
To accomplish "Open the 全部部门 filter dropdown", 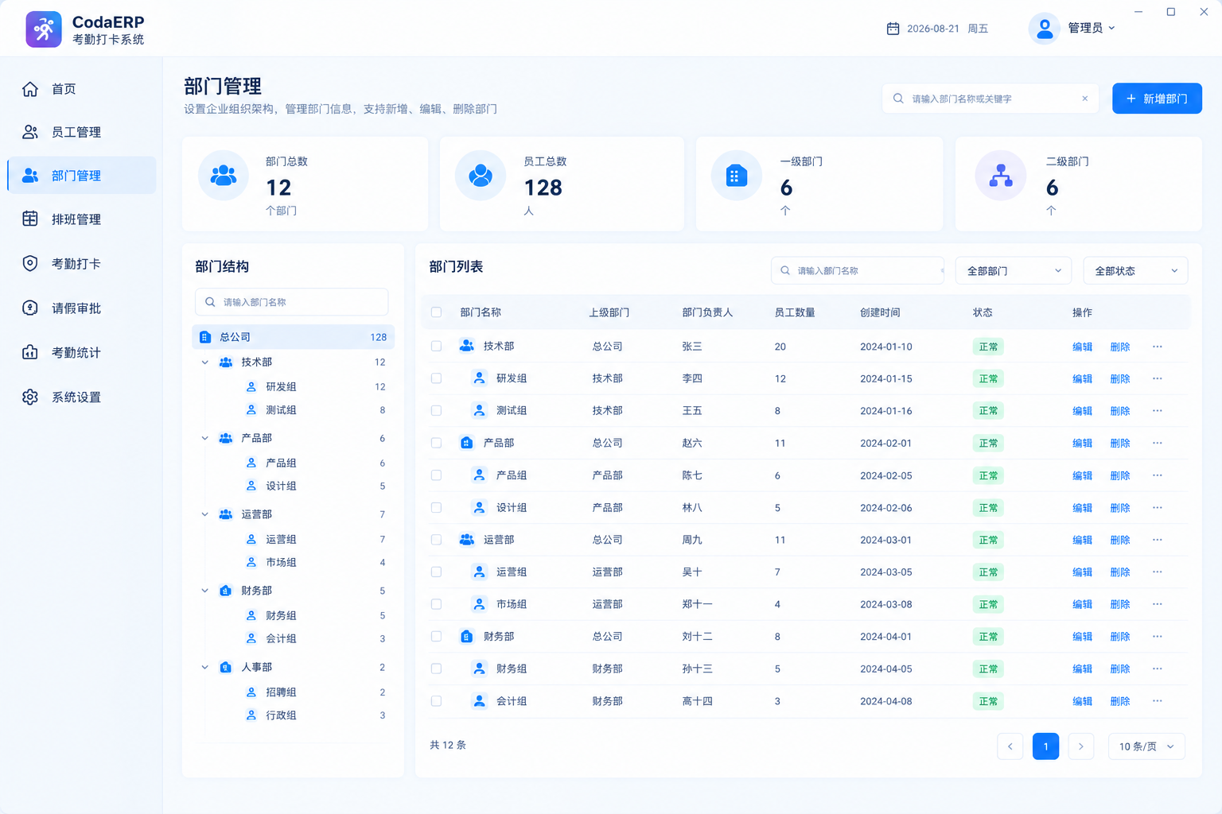I will tap(1014, 271).
